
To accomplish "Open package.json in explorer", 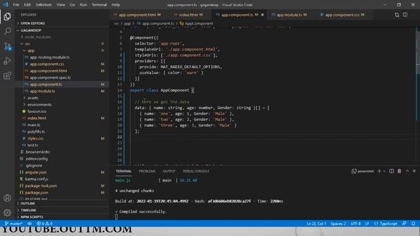I will 37,193.
